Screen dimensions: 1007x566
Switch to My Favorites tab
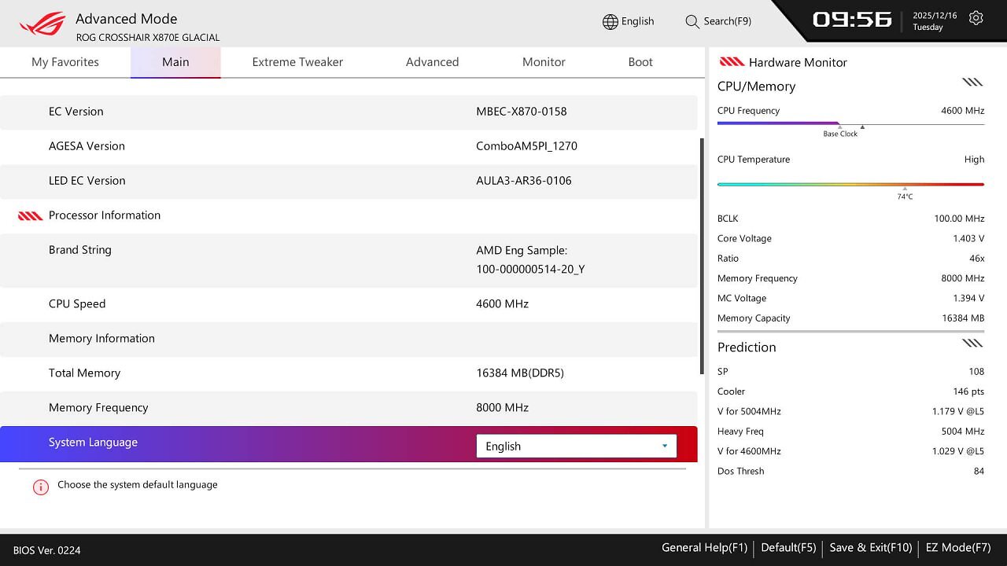pyautogui.click(x=65, y=62)
